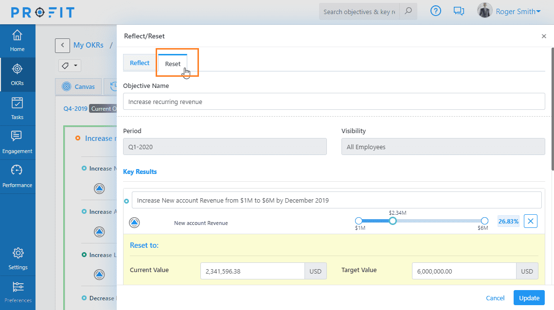Open OKRs in the sidebar

[x=18, y=75]
